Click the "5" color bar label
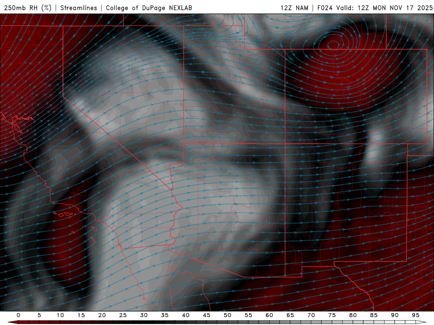Image resolution: width=434 pixels, height=325 pixels. [x=39, y=315]
